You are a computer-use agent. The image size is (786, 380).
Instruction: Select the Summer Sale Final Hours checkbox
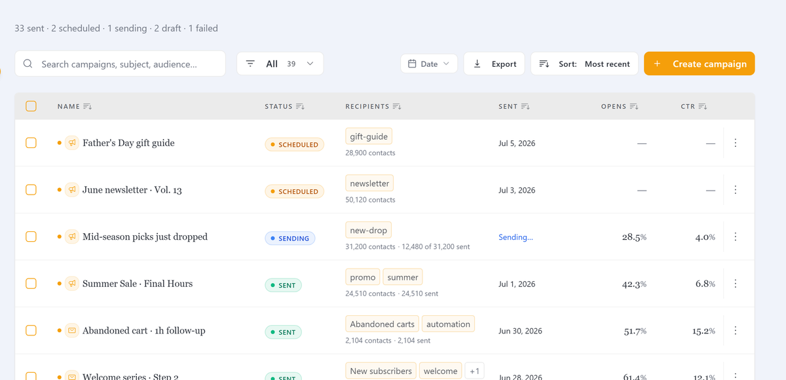31,284
